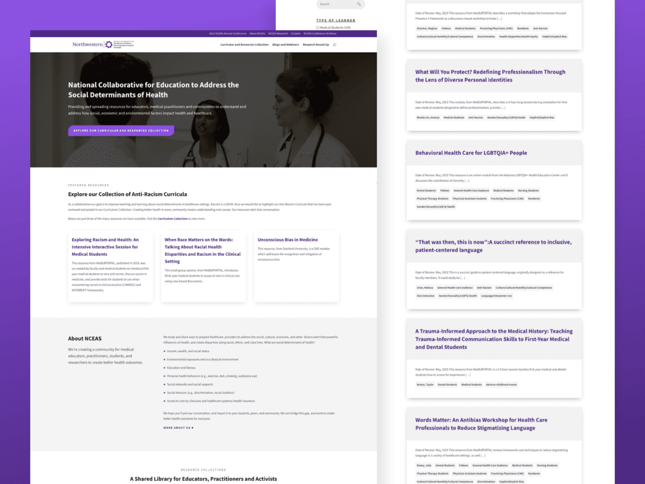Open NCEAS Conference Archives in the top bar
The height and width of the screenshot is (484, 645).
[320, 33]
